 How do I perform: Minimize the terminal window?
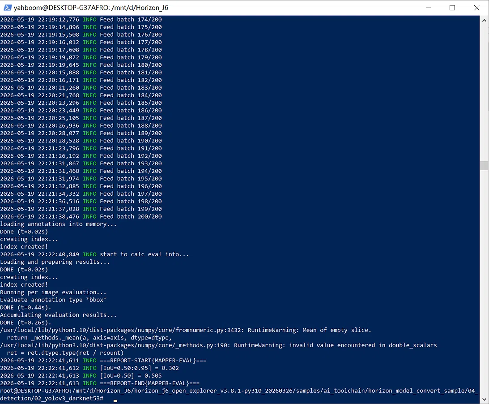tap(429, 8)
